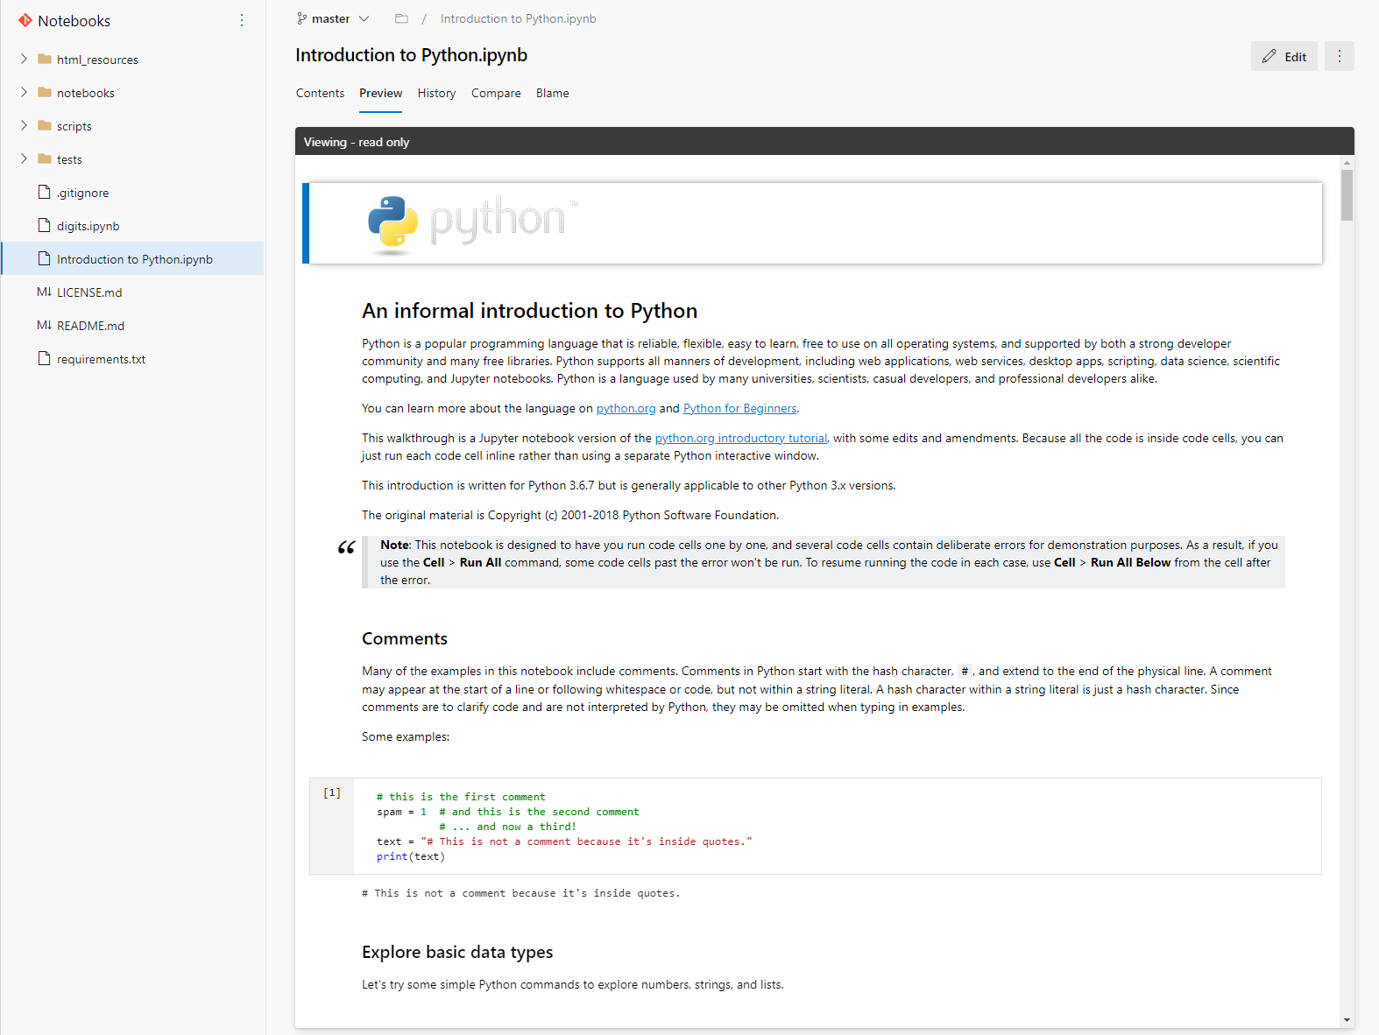The width and height of the screenshot is (1379, 1035).
Task: Expand the tests folder
Action: click(24, 158)
